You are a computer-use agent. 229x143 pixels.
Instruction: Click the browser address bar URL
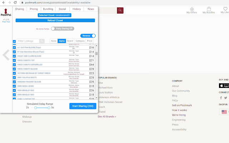[58, 3]
